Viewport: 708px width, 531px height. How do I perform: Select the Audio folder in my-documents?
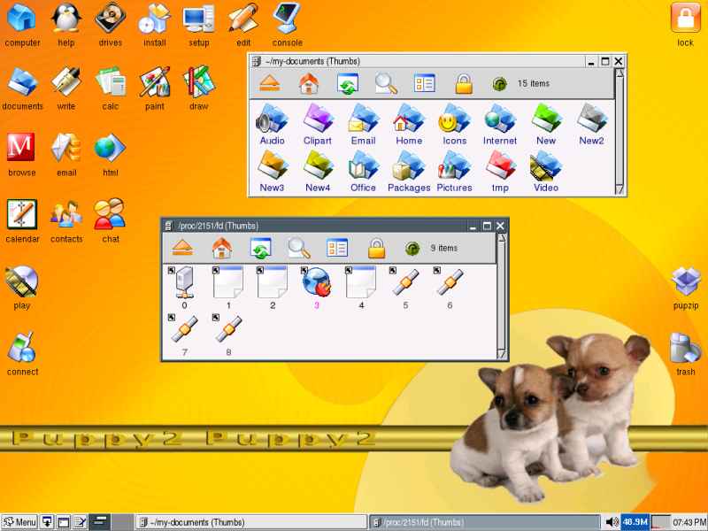pyautogui.click(x=272, y=124)
